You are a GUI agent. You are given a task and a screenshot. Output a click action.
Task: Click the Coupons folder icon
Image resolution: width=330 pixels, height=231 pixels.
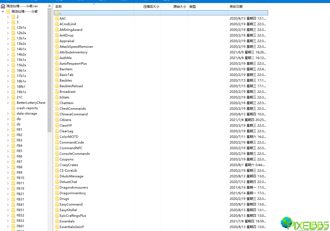pos(57,159)
